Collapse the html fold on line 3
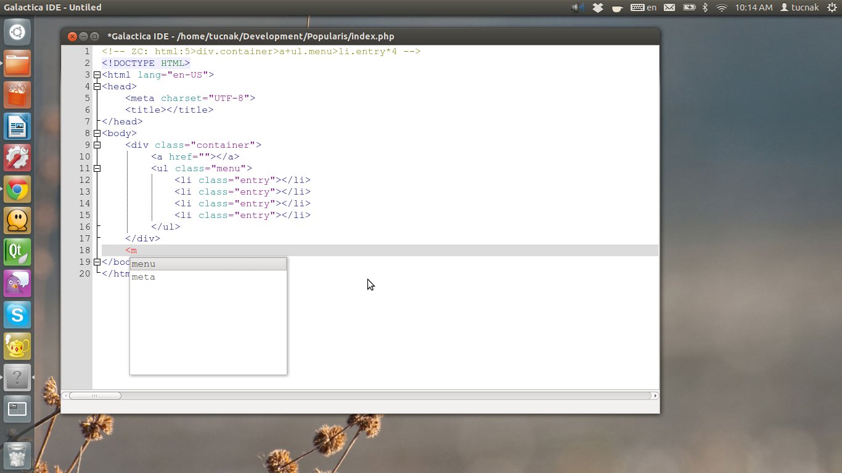 coord(97,75)
